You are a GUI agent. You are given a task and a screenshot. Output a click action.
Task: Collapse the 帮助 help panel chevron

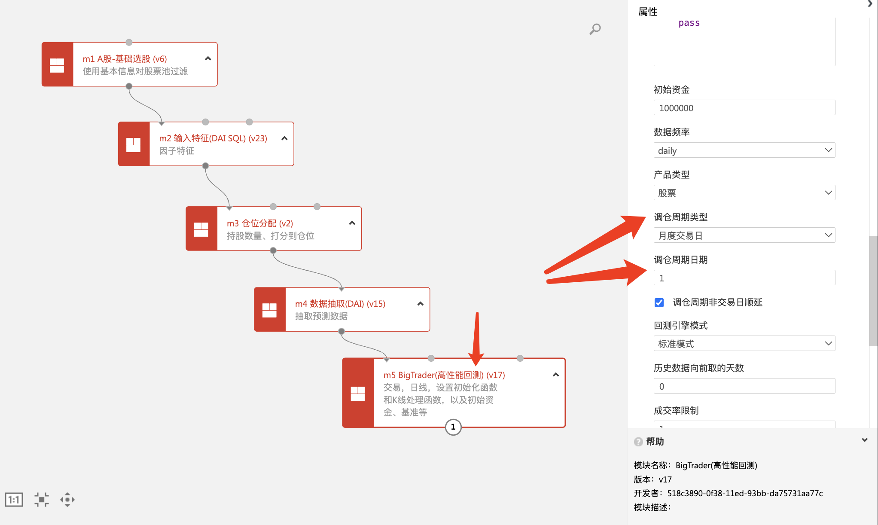click(x=864, y=440)
